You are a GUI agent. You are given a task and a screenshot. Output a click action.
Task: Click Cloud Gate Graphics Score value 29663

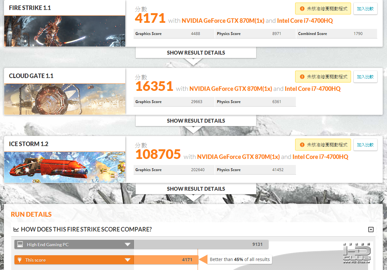point(197,102)
